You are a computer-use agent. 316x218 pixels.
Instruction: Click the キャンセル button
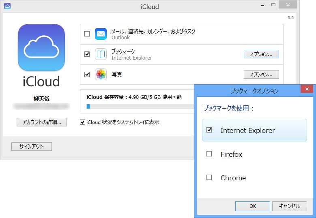[290, 206]
